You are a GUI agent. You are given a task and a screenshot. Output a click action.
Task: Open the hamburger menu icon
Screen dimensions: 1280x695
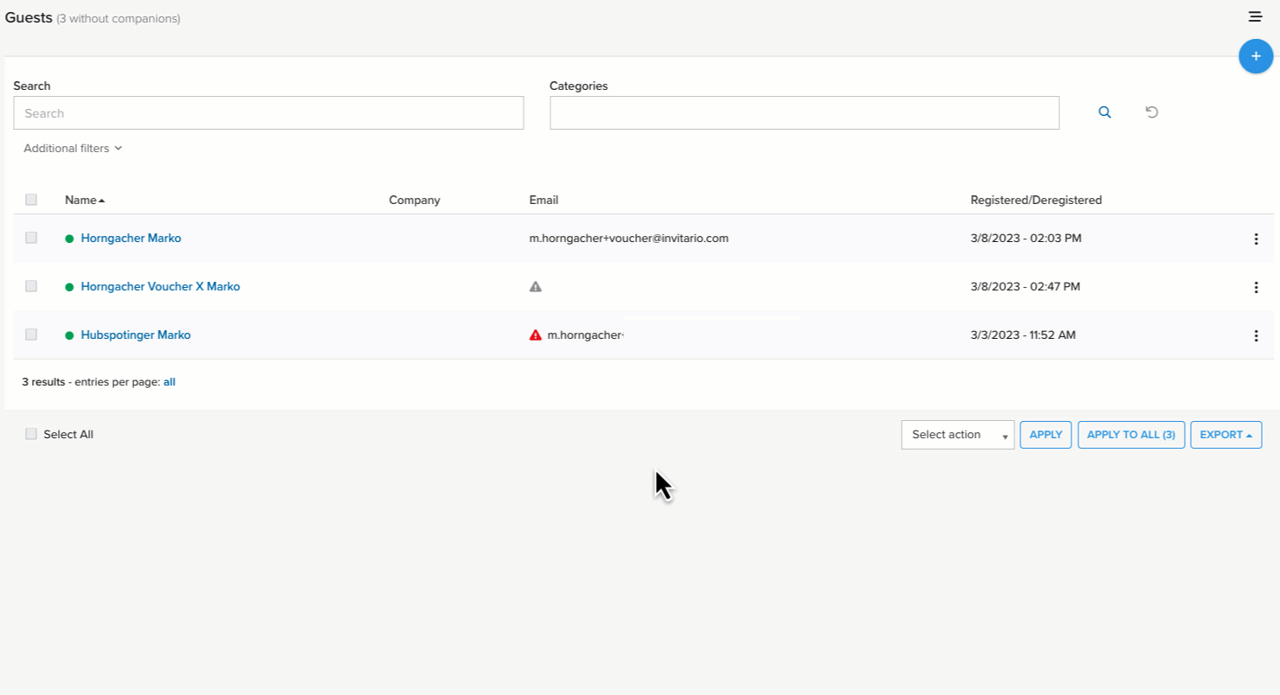pos(1255,16)
